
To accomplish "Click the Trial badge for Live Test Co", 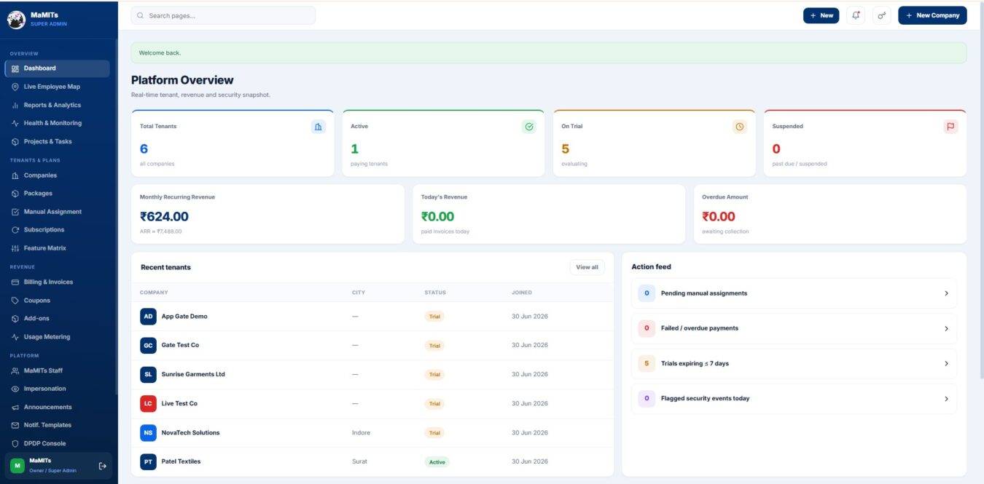I will (x=434, y=404).
